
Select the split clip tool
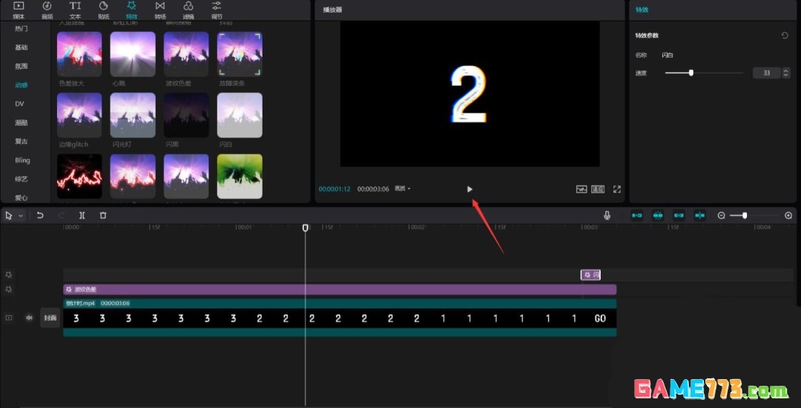point(82,215)
